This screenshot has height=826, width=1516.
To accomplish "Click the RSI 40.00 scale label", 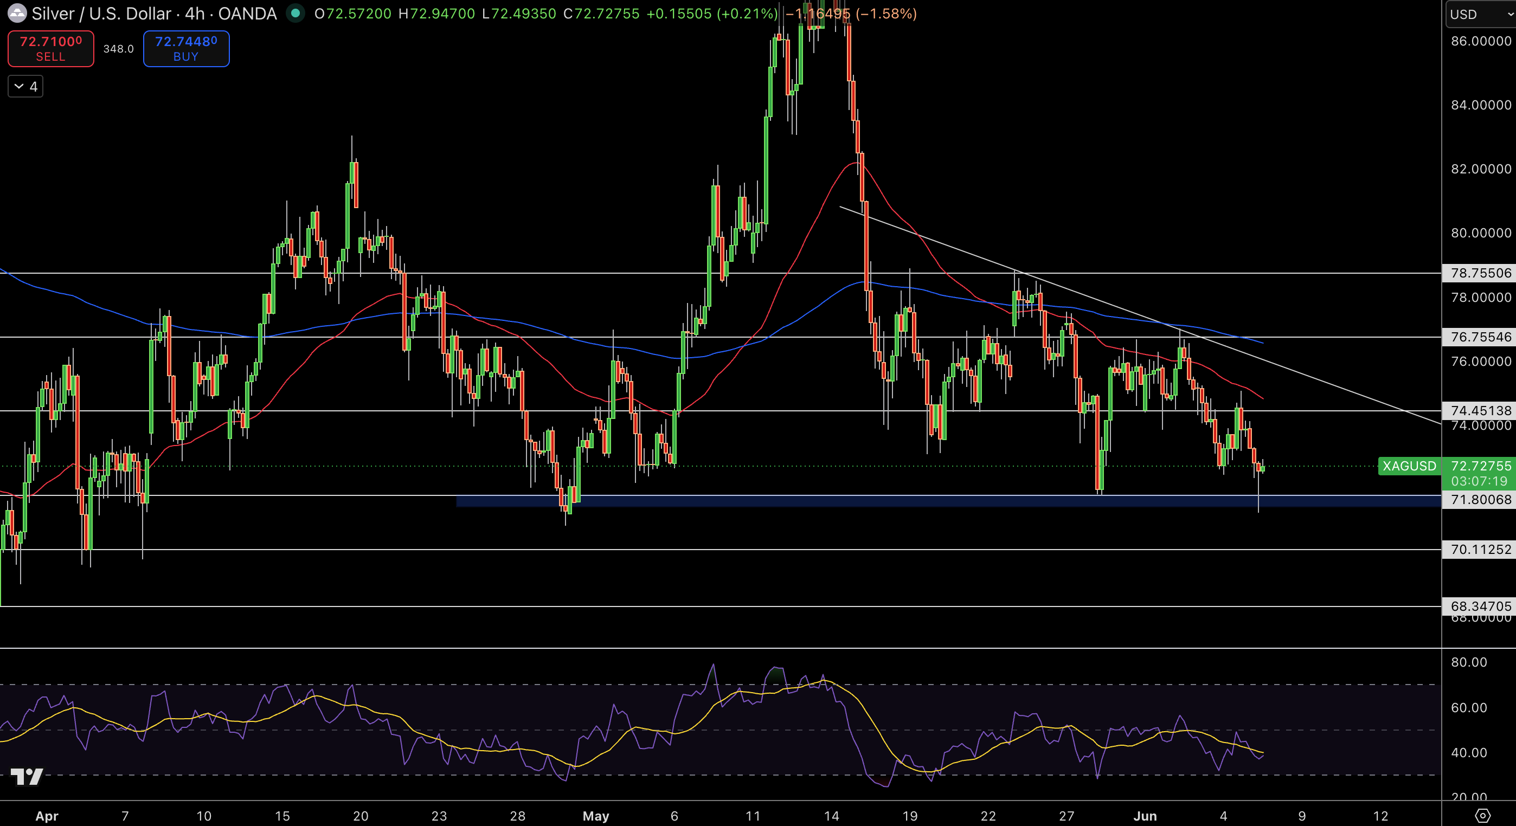I will (1469, 752).
